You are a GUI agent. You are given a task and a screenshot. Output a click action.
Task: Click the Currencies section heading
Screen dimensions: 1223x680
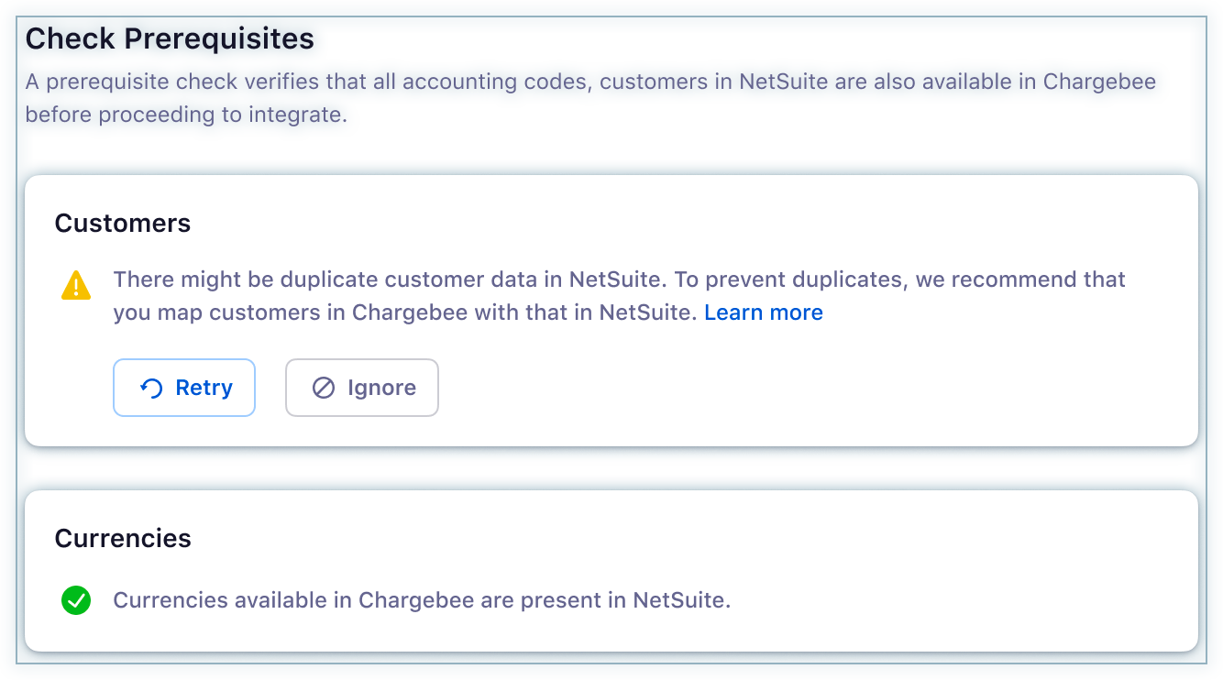pos(123,538)
